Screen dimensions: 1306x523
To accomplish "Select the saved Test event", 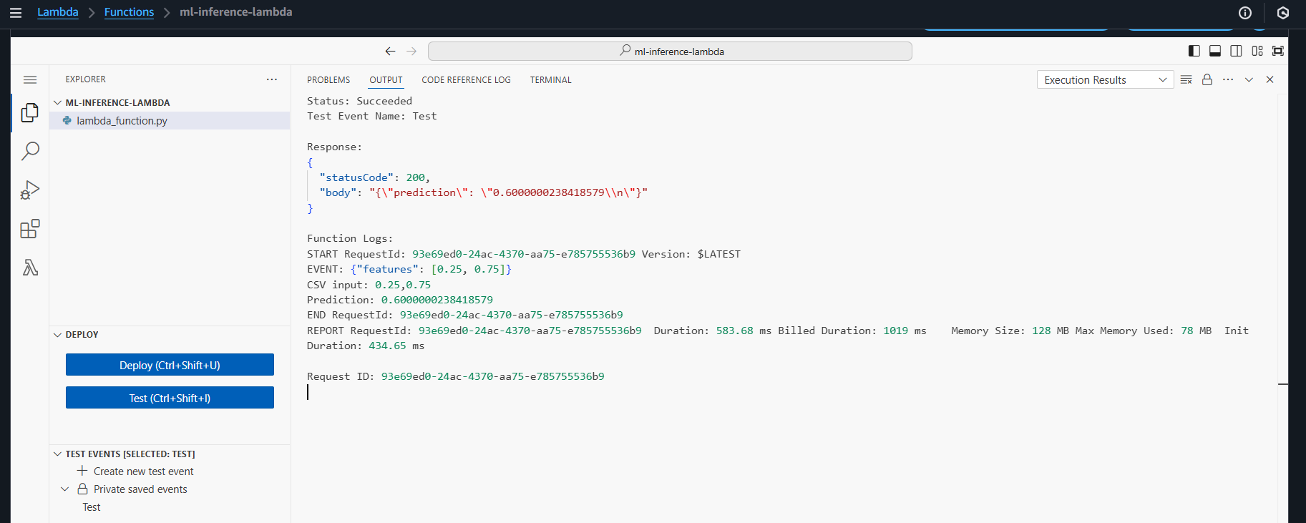I will click(x=92, y=507).
